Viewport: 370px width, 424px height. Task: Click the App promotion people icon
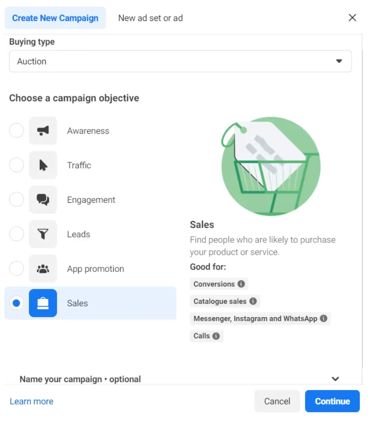tap(43, 269)
